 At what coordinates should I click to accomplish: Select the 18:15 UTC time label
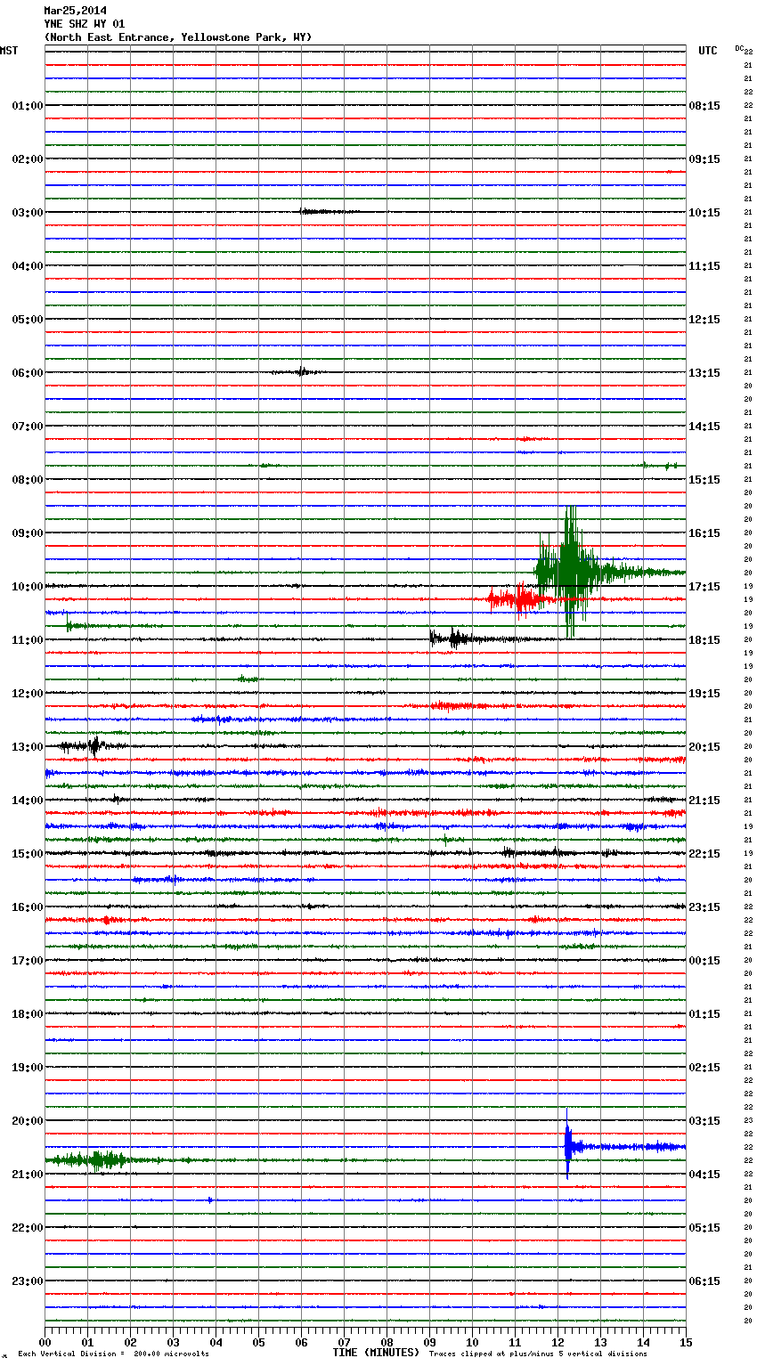click(704, 640)
